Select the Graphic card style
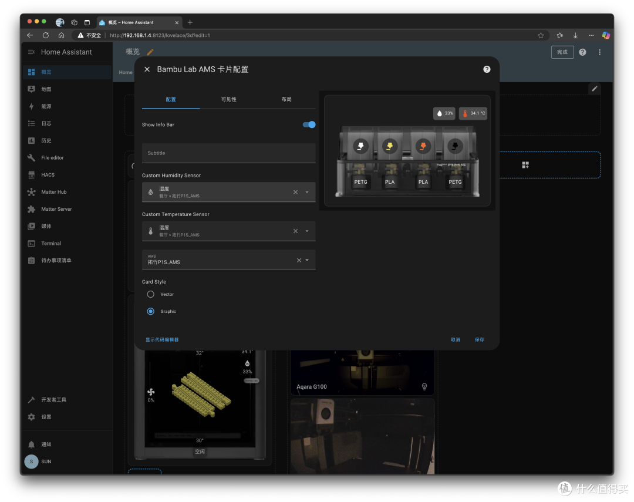The width and height of the screenshot is (634, 502). pyautogui.click(x=150, y=311)
